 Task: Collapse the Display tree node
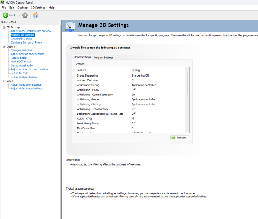(4, 46)
